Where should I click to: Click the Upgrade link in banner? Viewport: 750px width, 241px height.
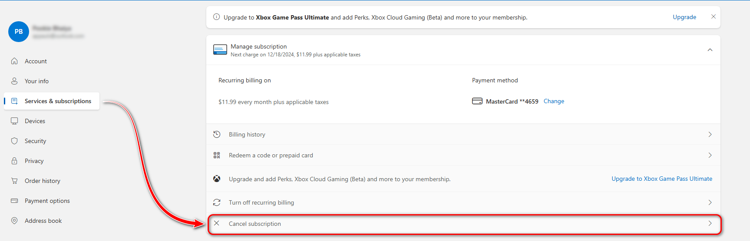684,17
